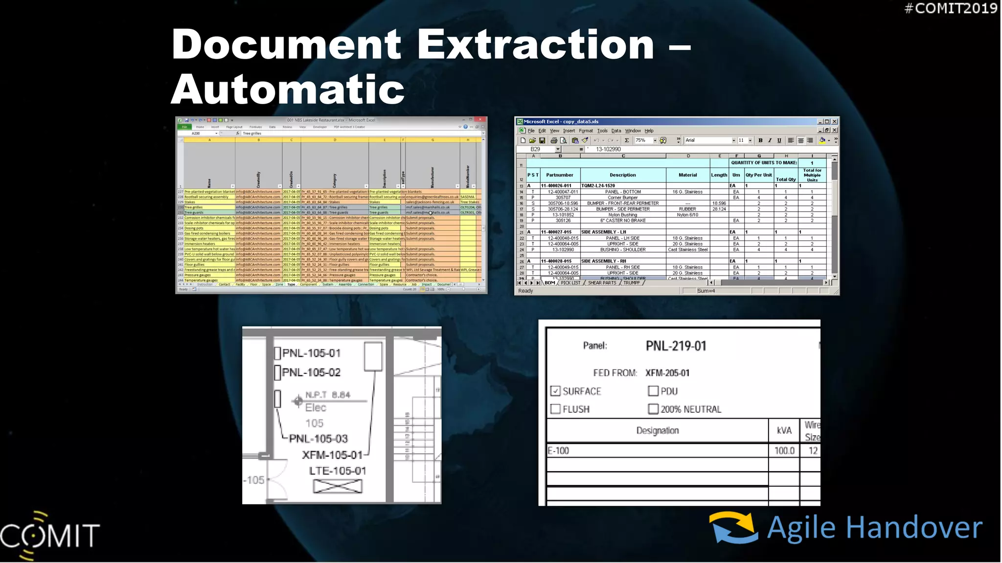Click Office Assistant help icon in copy_data5.xls toolbar
This screenshot has width=1002, height=563.
point(663,140)
